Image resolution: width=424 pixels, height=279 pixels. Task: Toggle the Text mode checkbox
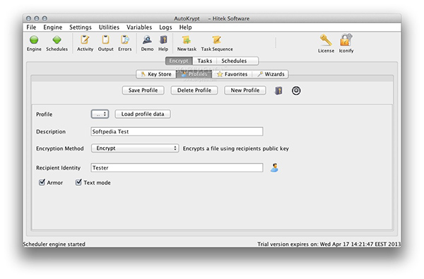tap(78, 182)
